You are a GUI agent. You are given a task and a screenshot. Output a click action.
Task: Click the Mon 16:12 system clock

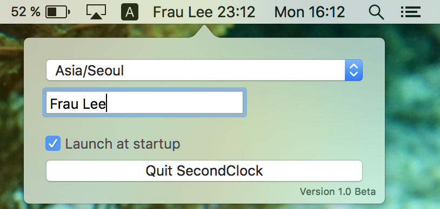pos(310,12)
